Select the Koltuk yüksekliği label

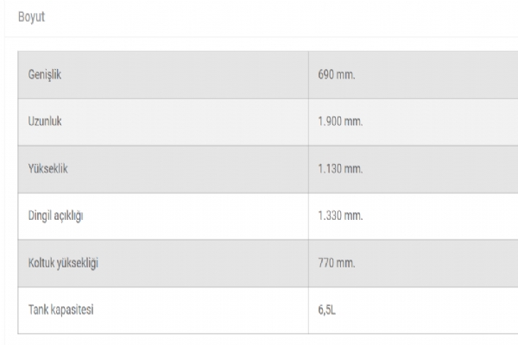pos(64,263)
